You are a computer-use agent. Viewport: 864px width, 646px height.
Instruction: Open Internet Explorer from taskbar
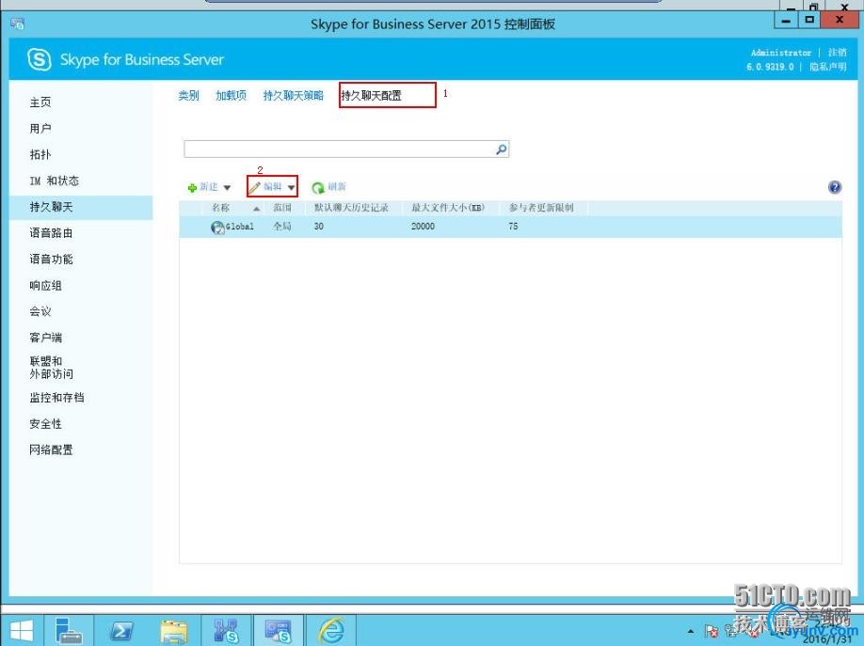tap(331, 631)
